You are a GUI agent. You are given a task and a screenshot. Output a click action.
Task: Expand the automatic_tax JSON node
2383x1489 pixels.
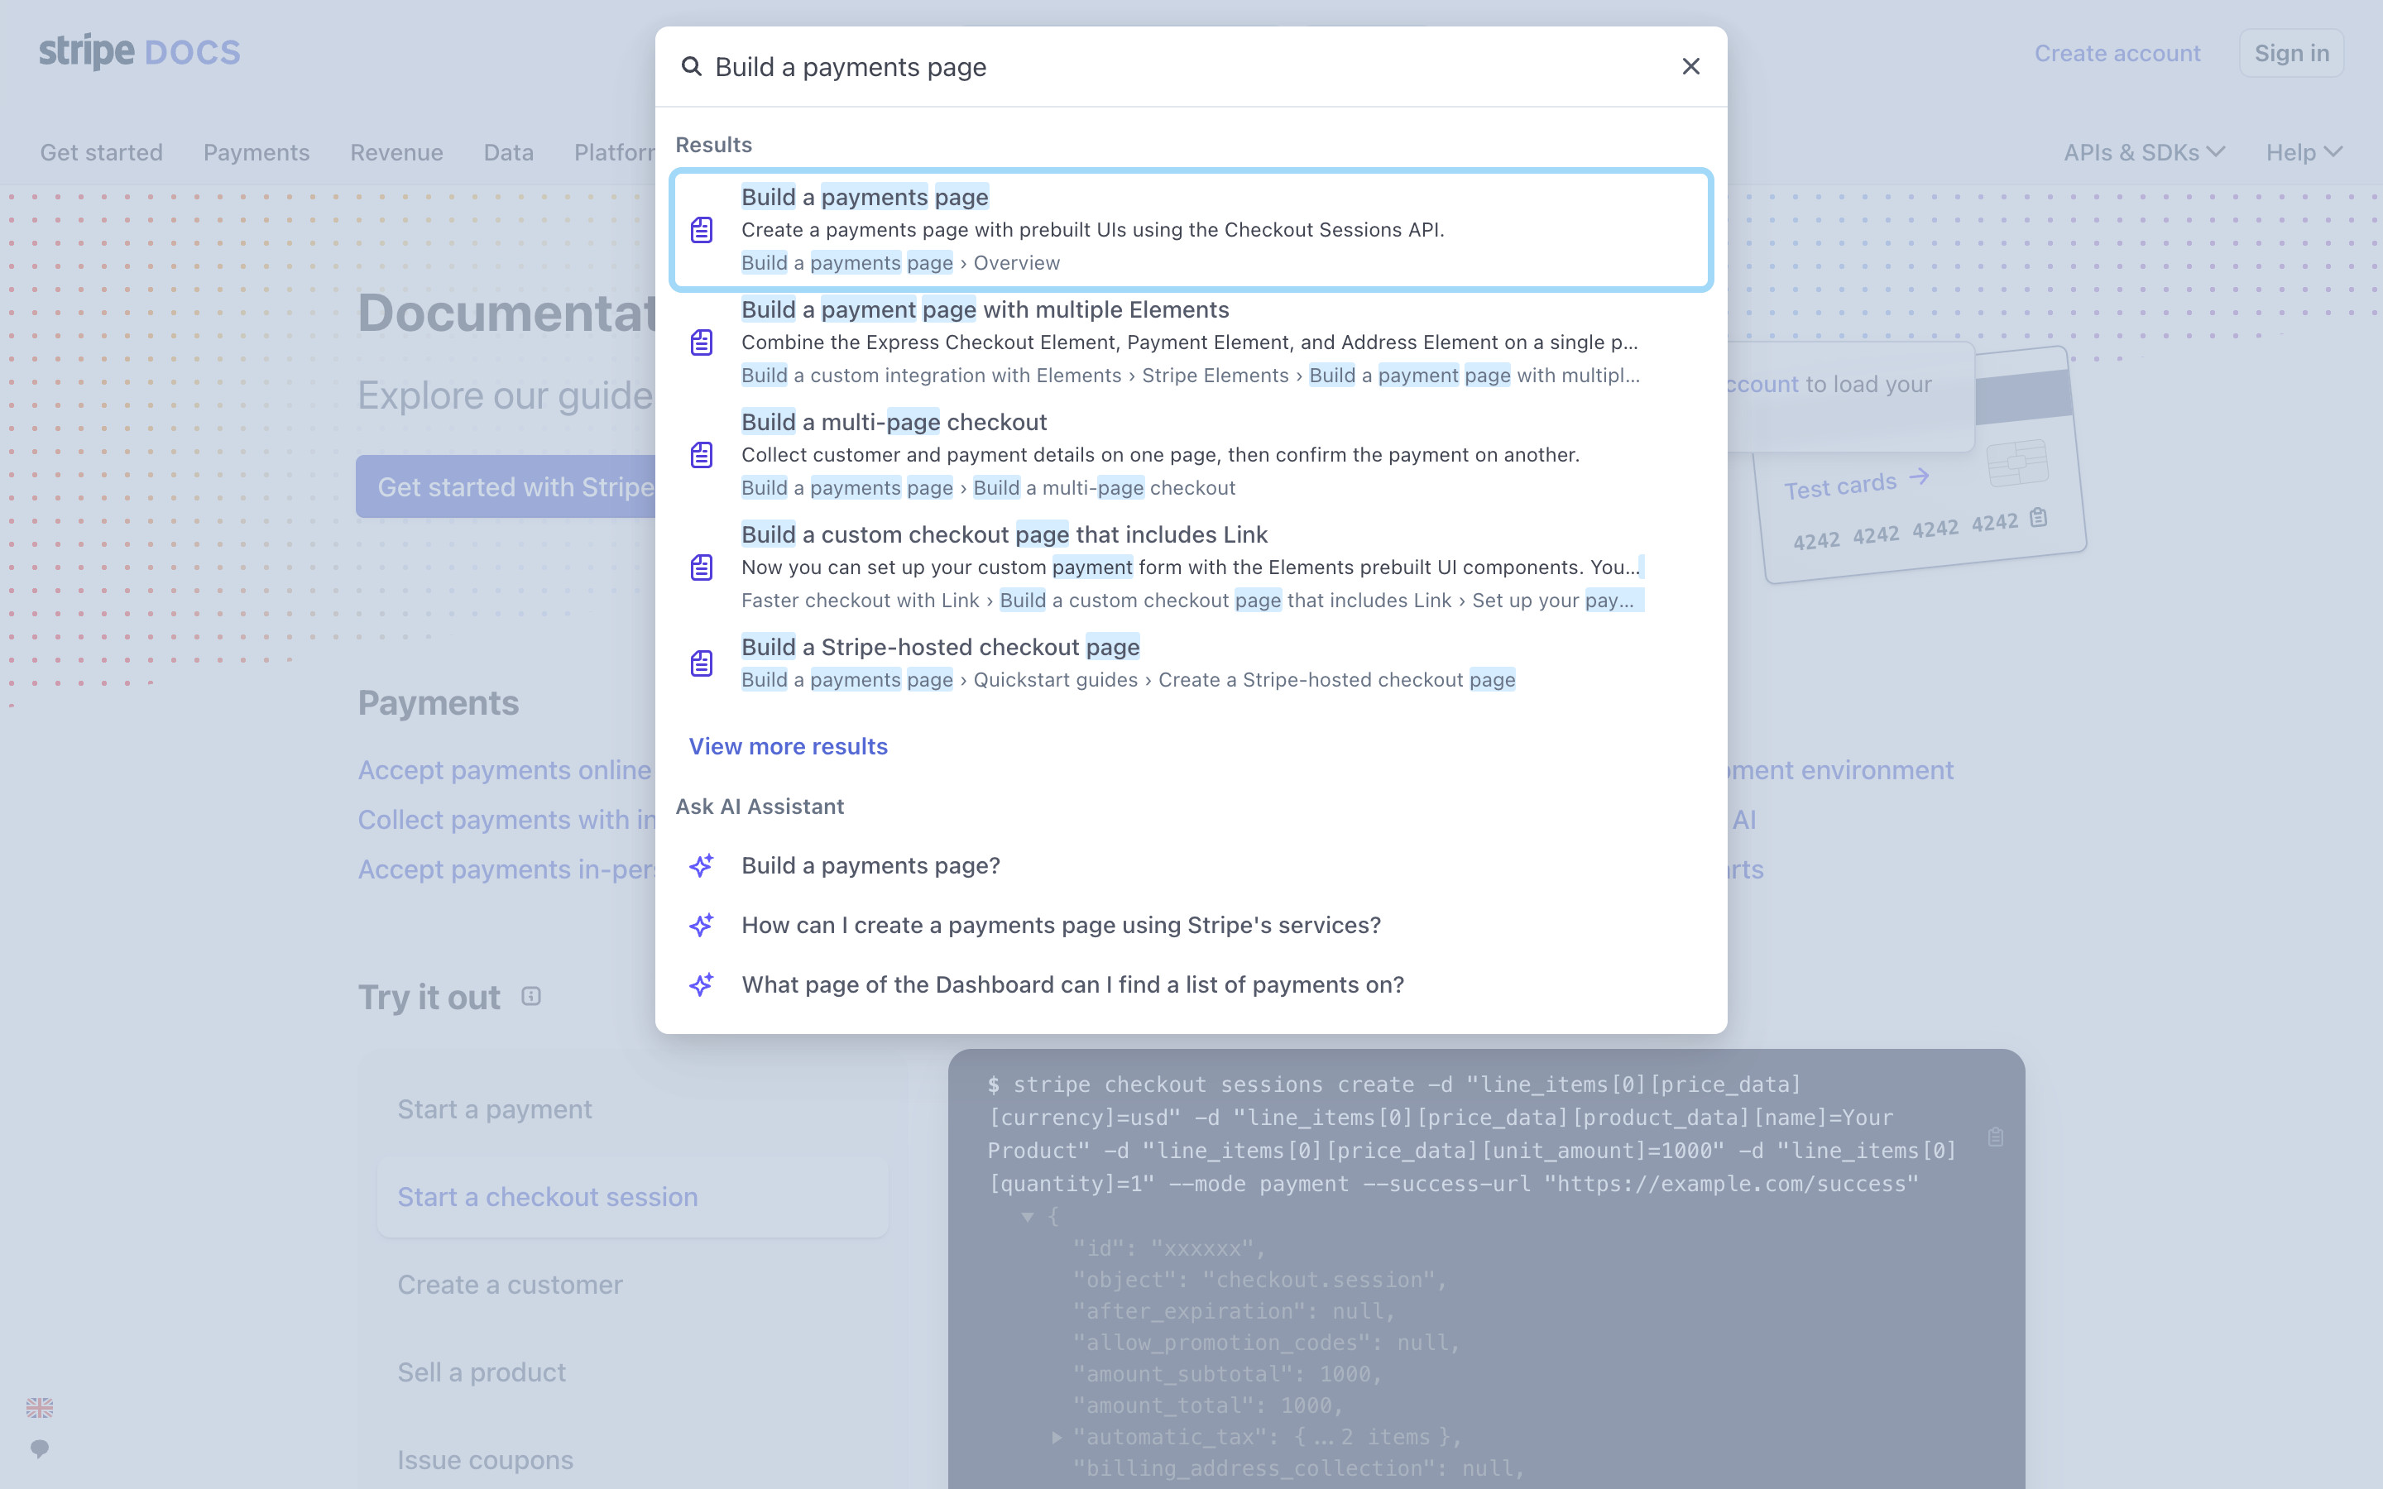[x=1057, y=1437]
